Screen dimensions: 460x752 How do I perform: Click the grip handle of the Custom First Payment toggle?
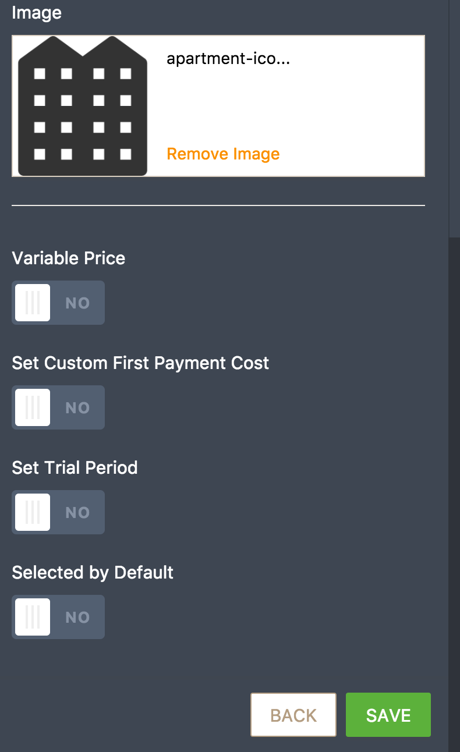coord(33,407)
